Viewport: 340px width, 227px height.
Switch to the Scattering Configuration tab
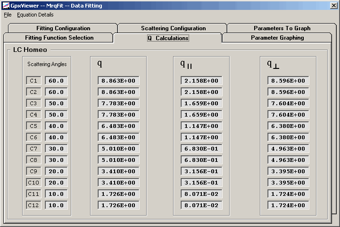tap(173, 28)
